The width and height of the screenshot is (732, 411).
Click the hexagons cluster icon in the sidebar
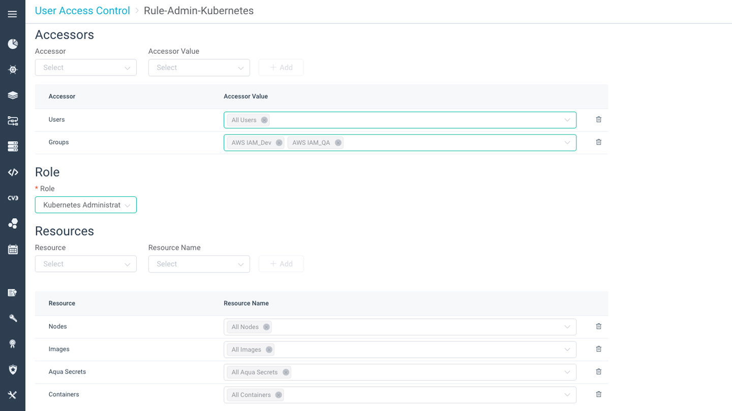tap(13, 223)
